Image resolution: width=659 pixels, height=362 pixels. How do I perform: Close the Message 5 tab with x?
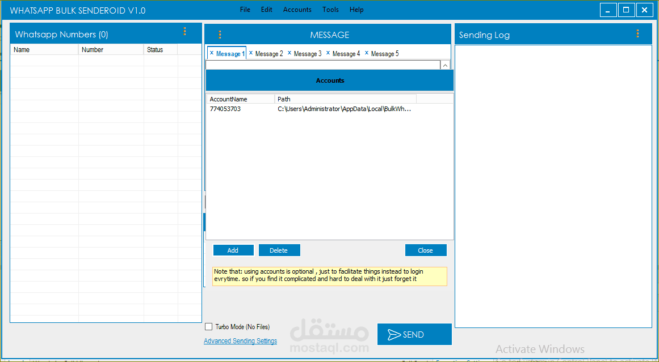367,53
